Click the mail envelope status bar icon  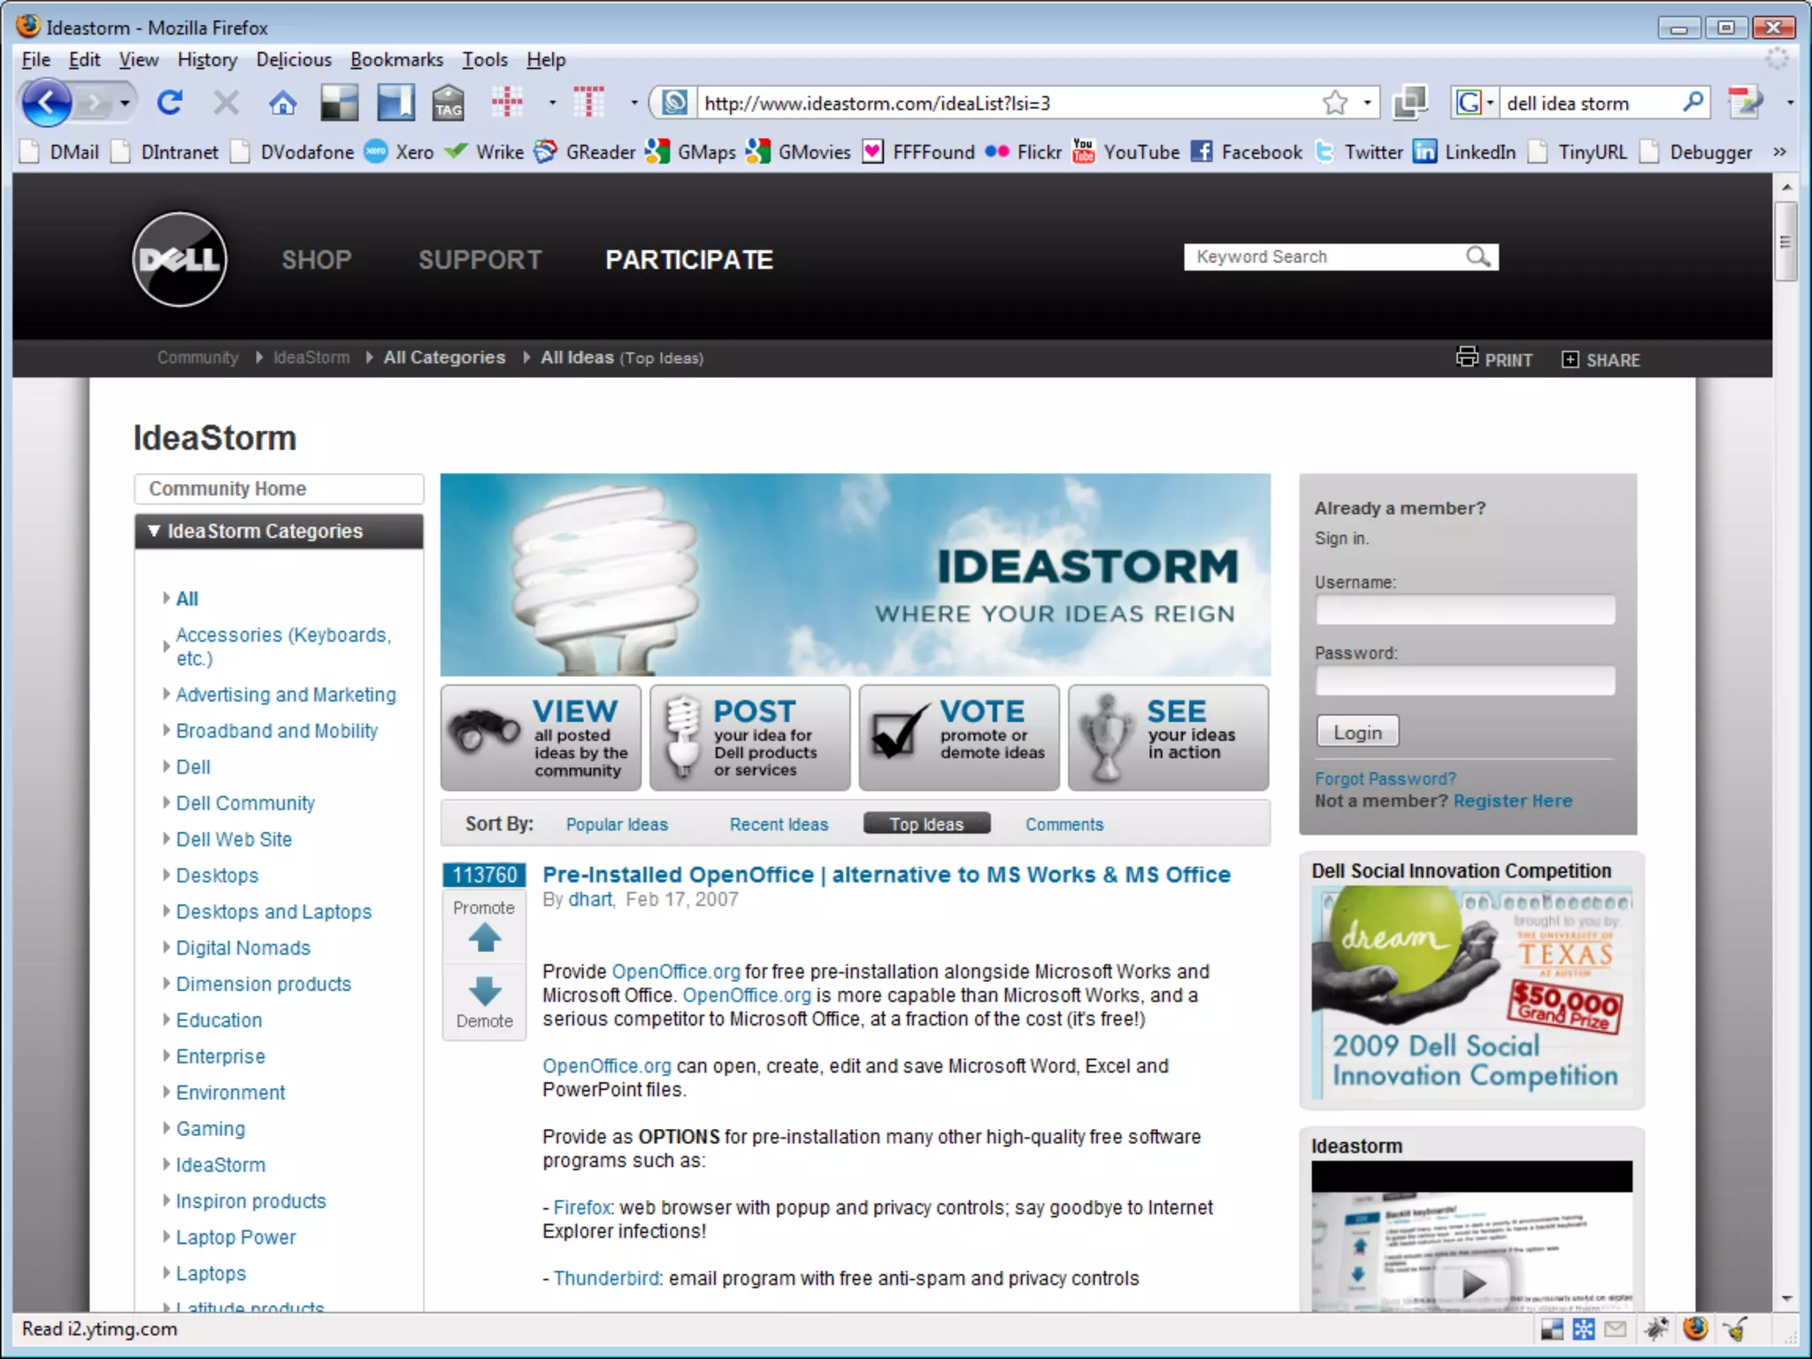pyautogui.click(x=1616, y=1329)
